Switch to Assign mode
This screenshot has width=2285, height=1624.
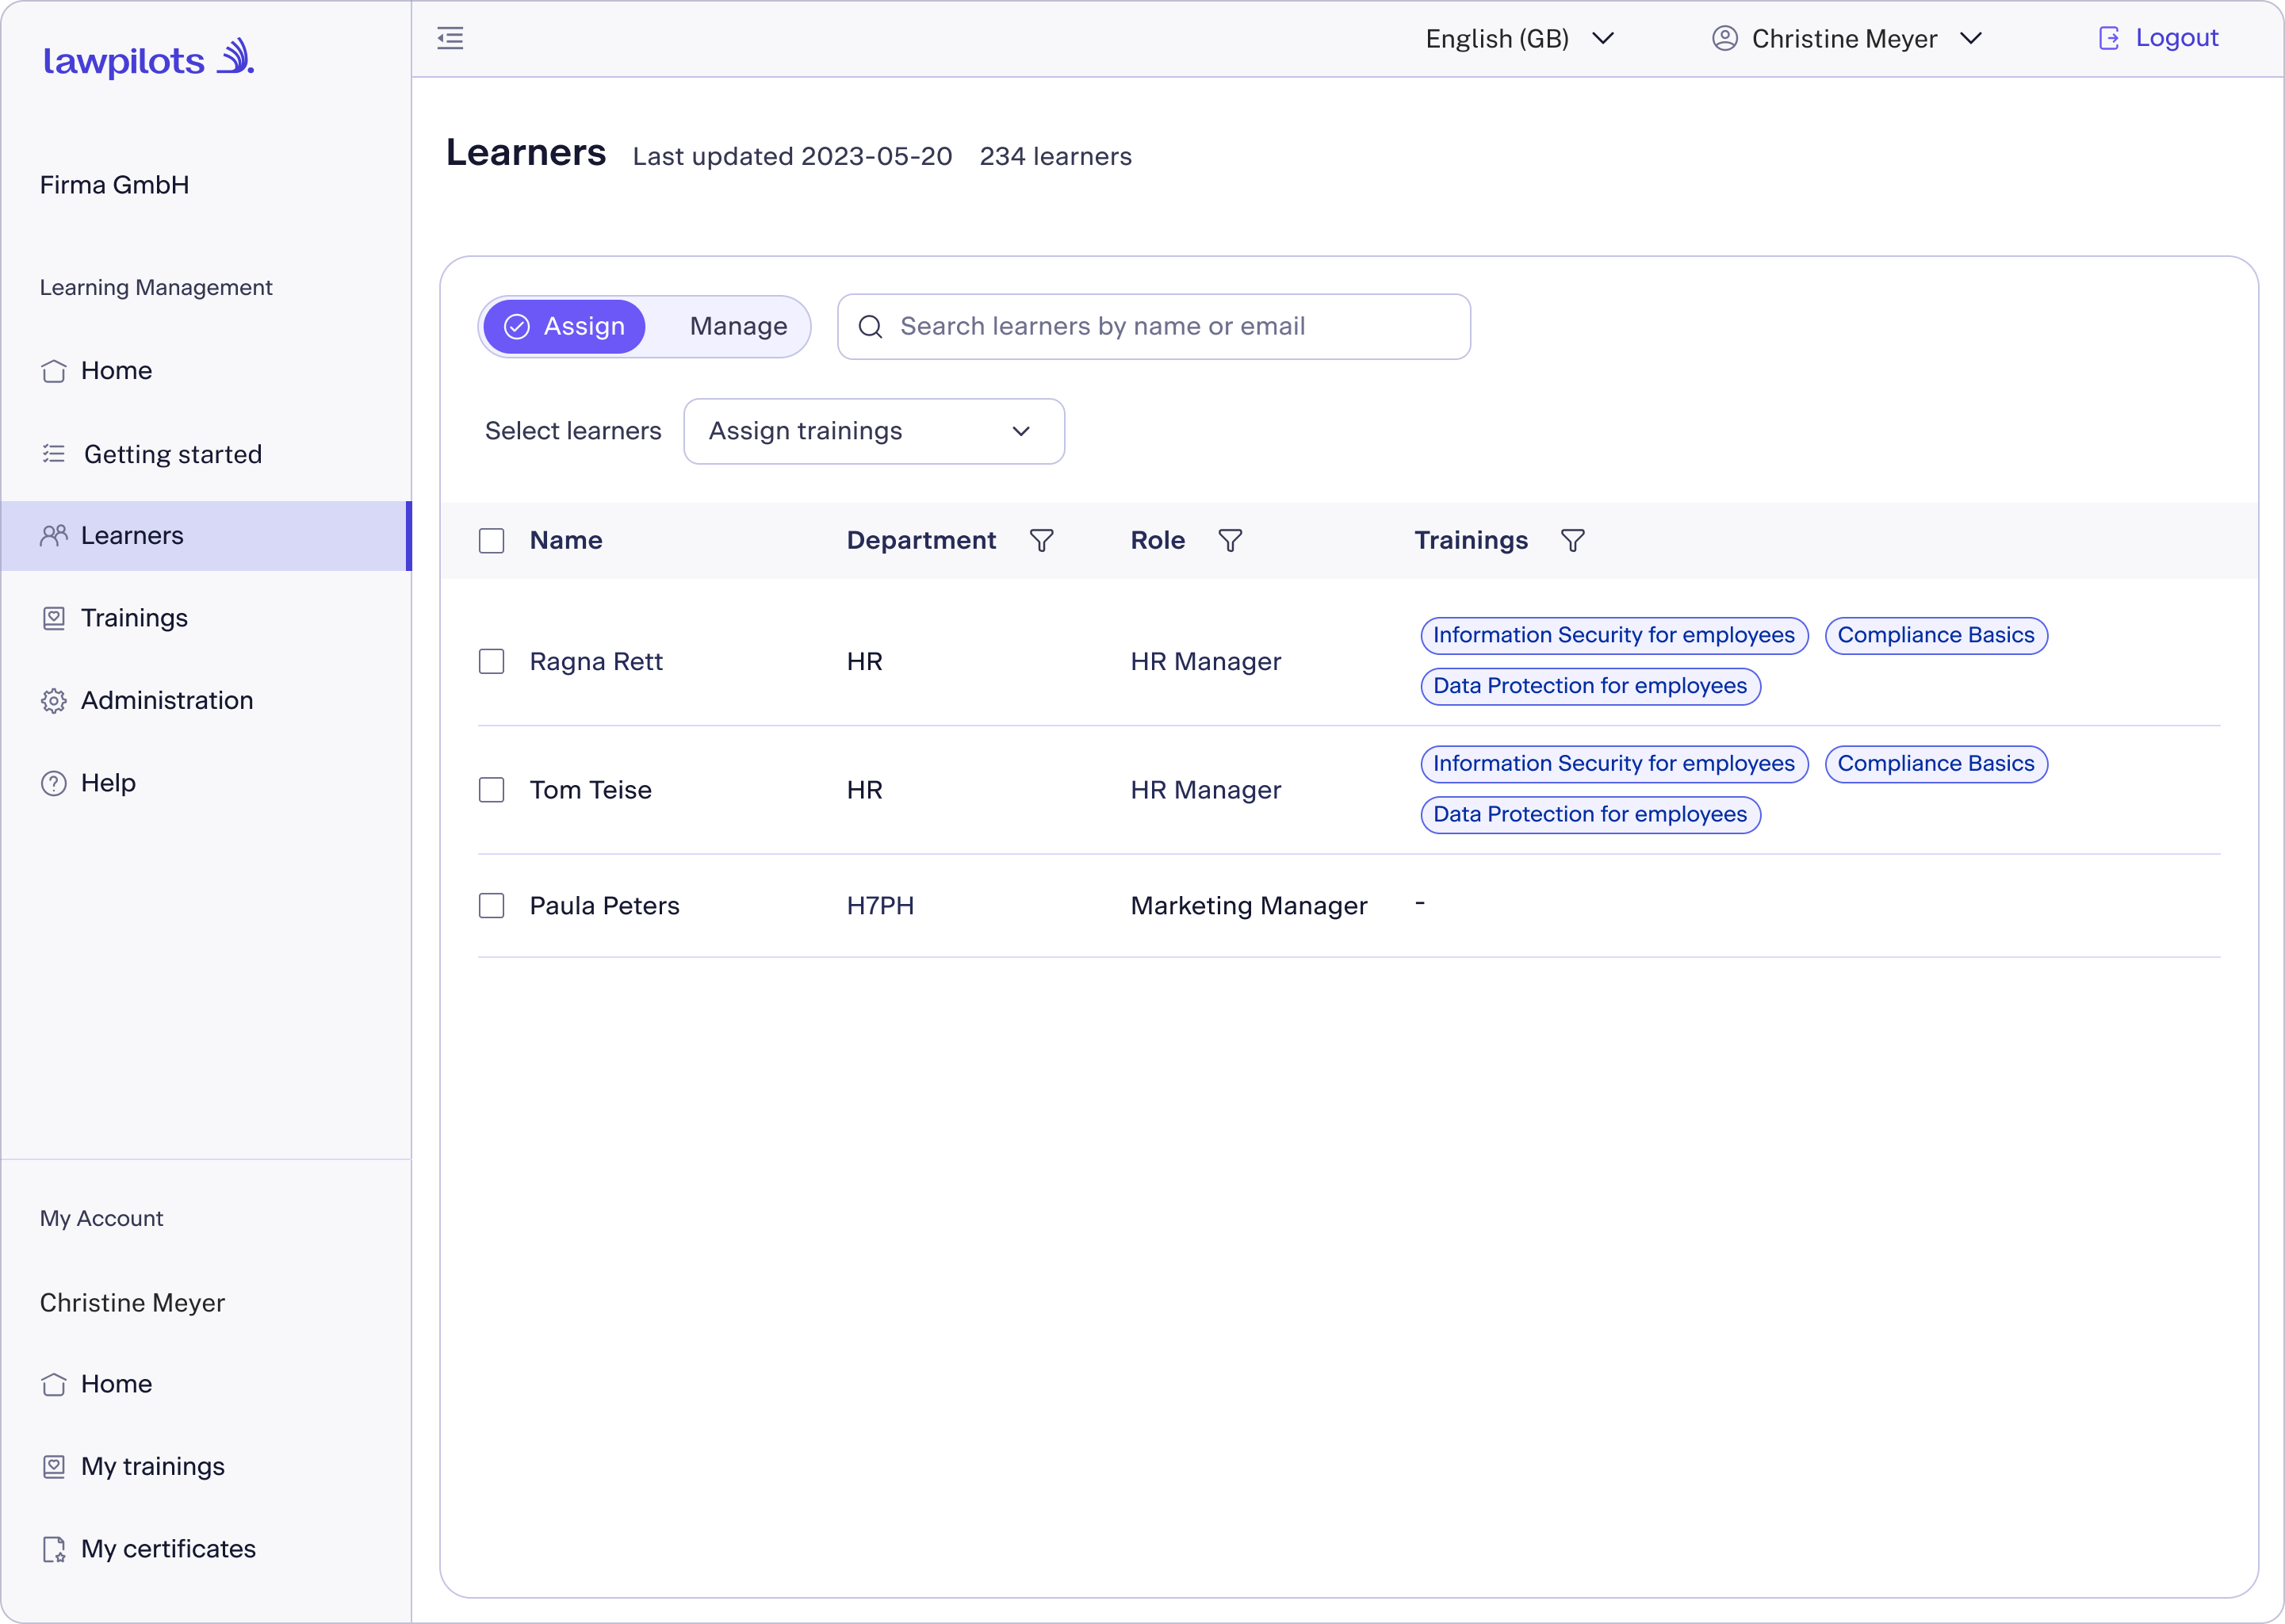pos(565,327)
